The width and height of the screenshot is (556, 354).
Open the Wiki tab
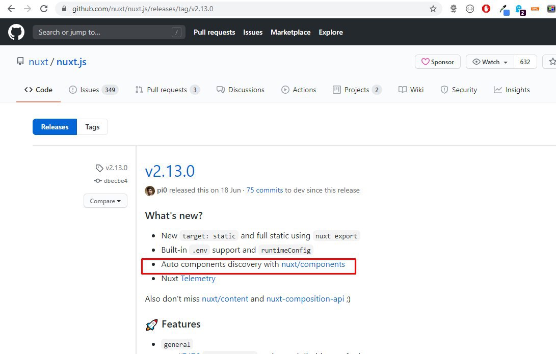tap(411, 90)
